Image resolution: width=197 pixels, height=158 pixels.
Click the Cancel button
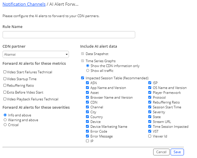(161, 152)
